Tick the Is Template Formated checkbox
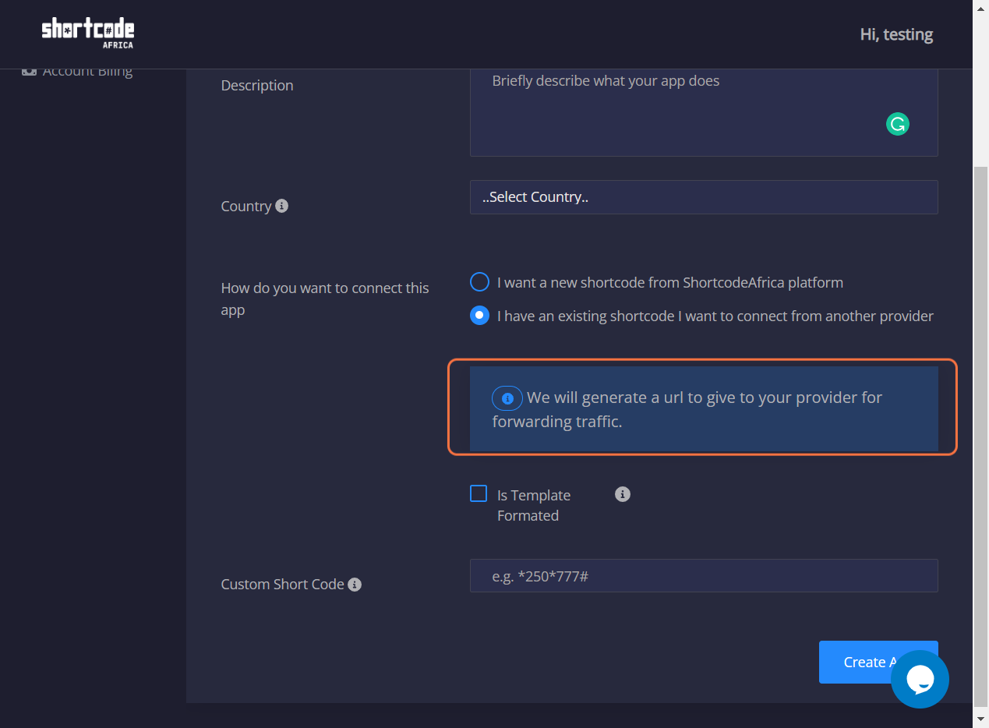 [479, 493]
